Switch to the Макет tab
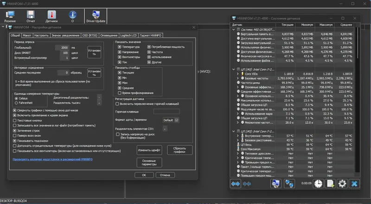This screenshot has height=204, width=371. tap(27, 35)
